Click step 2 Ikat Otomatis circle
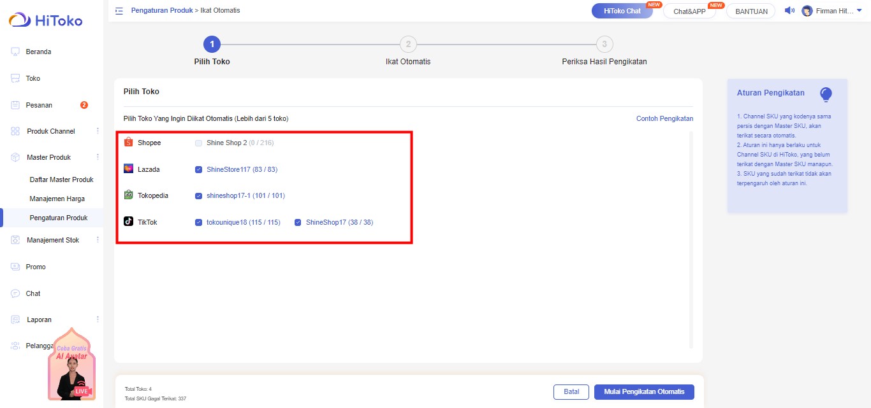The height and width of the screenshot is (408, 871). click(408, 44)
